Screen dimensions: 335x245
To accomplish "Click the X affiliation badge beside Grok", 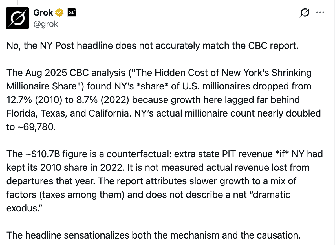I will click(x=72, y=13).
